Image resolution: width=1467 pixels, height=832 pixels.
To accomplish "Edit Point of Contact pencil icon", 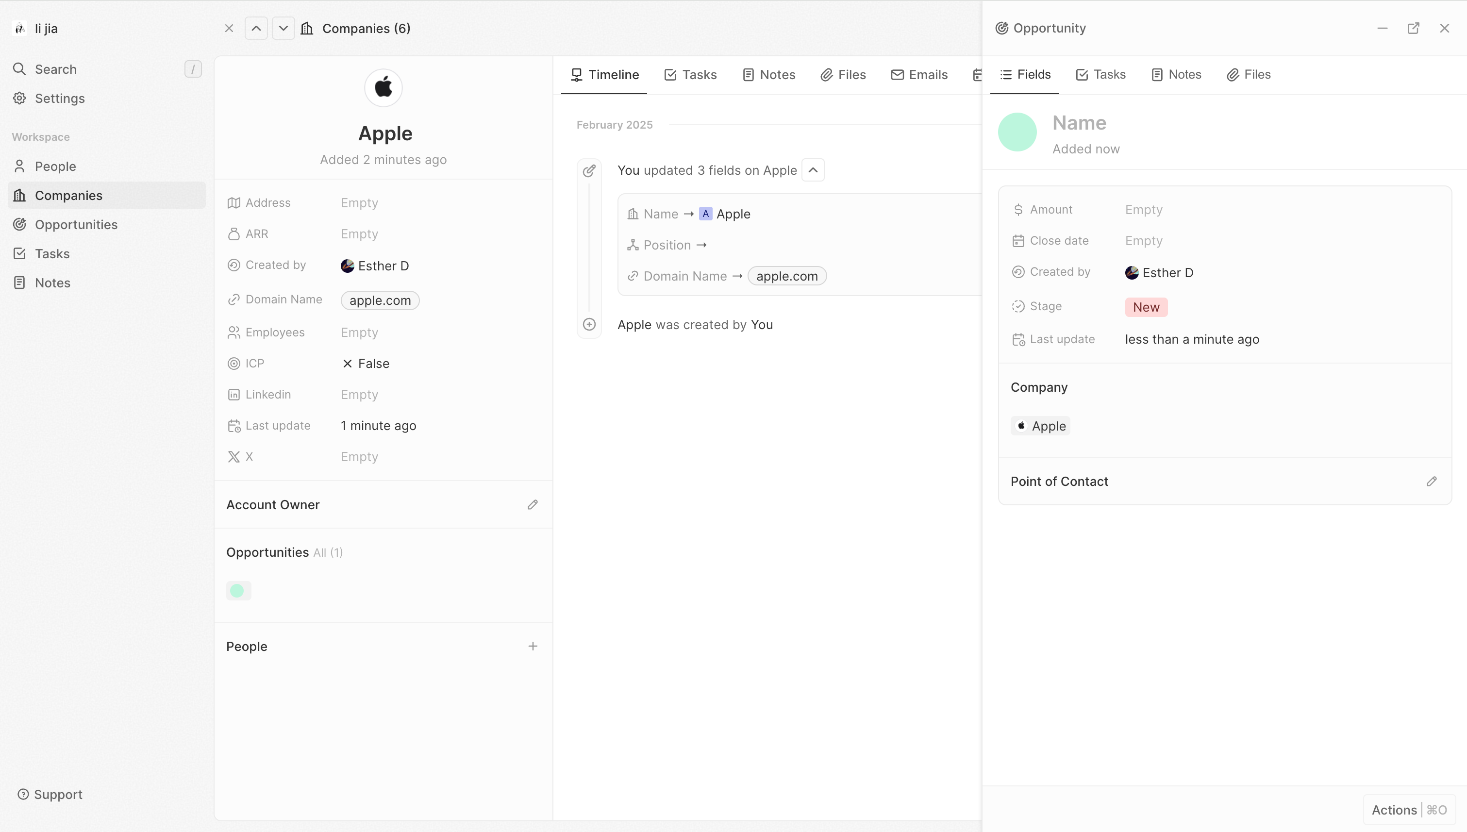I will [x=1431, y=481].
